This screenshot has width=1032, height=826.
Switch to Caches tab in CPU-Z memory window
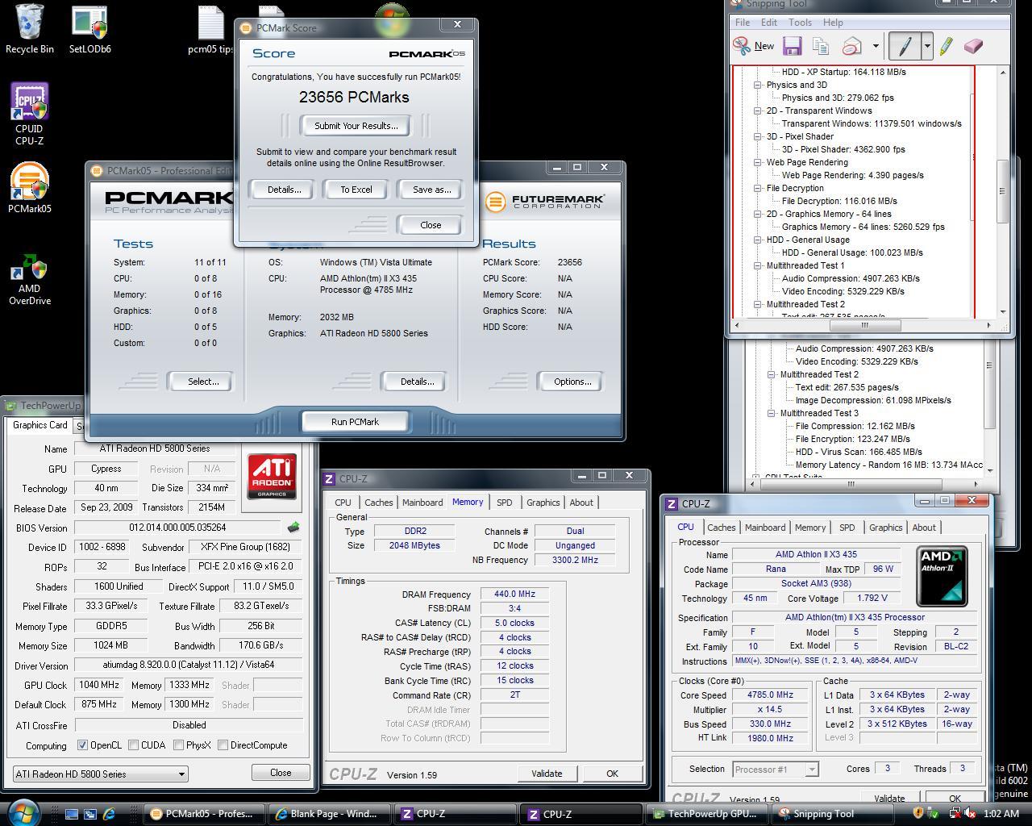tap(378, 503)
